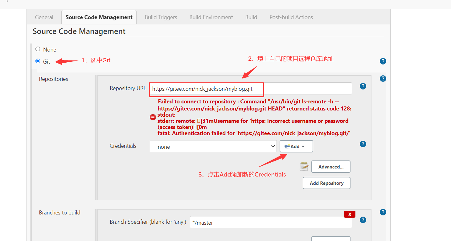The image size is (451, 241).
Task: Click the Source Code Management heading
Action: (x=79, y=31)
